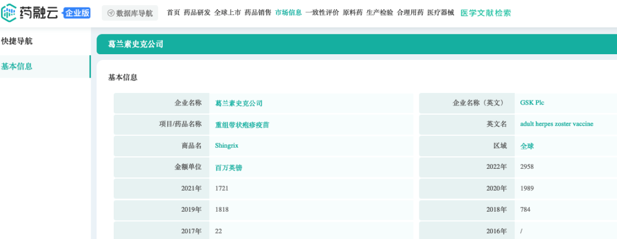Click the 基本信息 section heading in content
Screen dimensions: 617x239
point(123,78)
